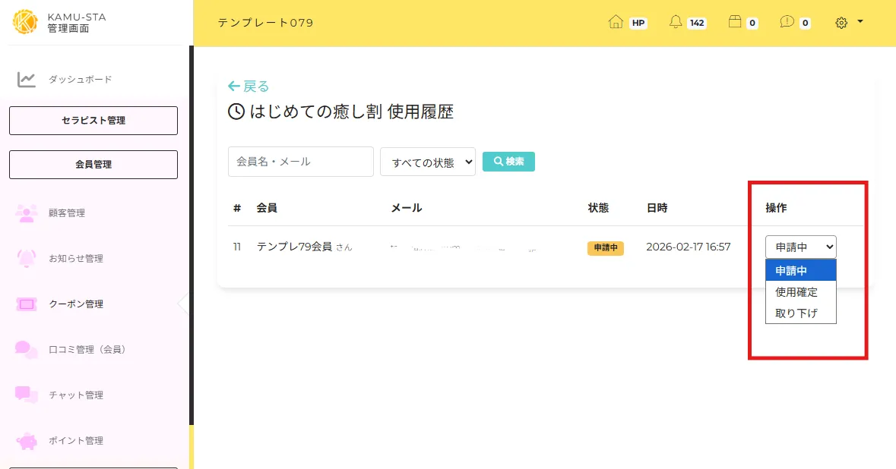Open 口コミ管理（会員） in sidebar
Viewport: 896px width, 469px height.
click(x=87, y=350)
